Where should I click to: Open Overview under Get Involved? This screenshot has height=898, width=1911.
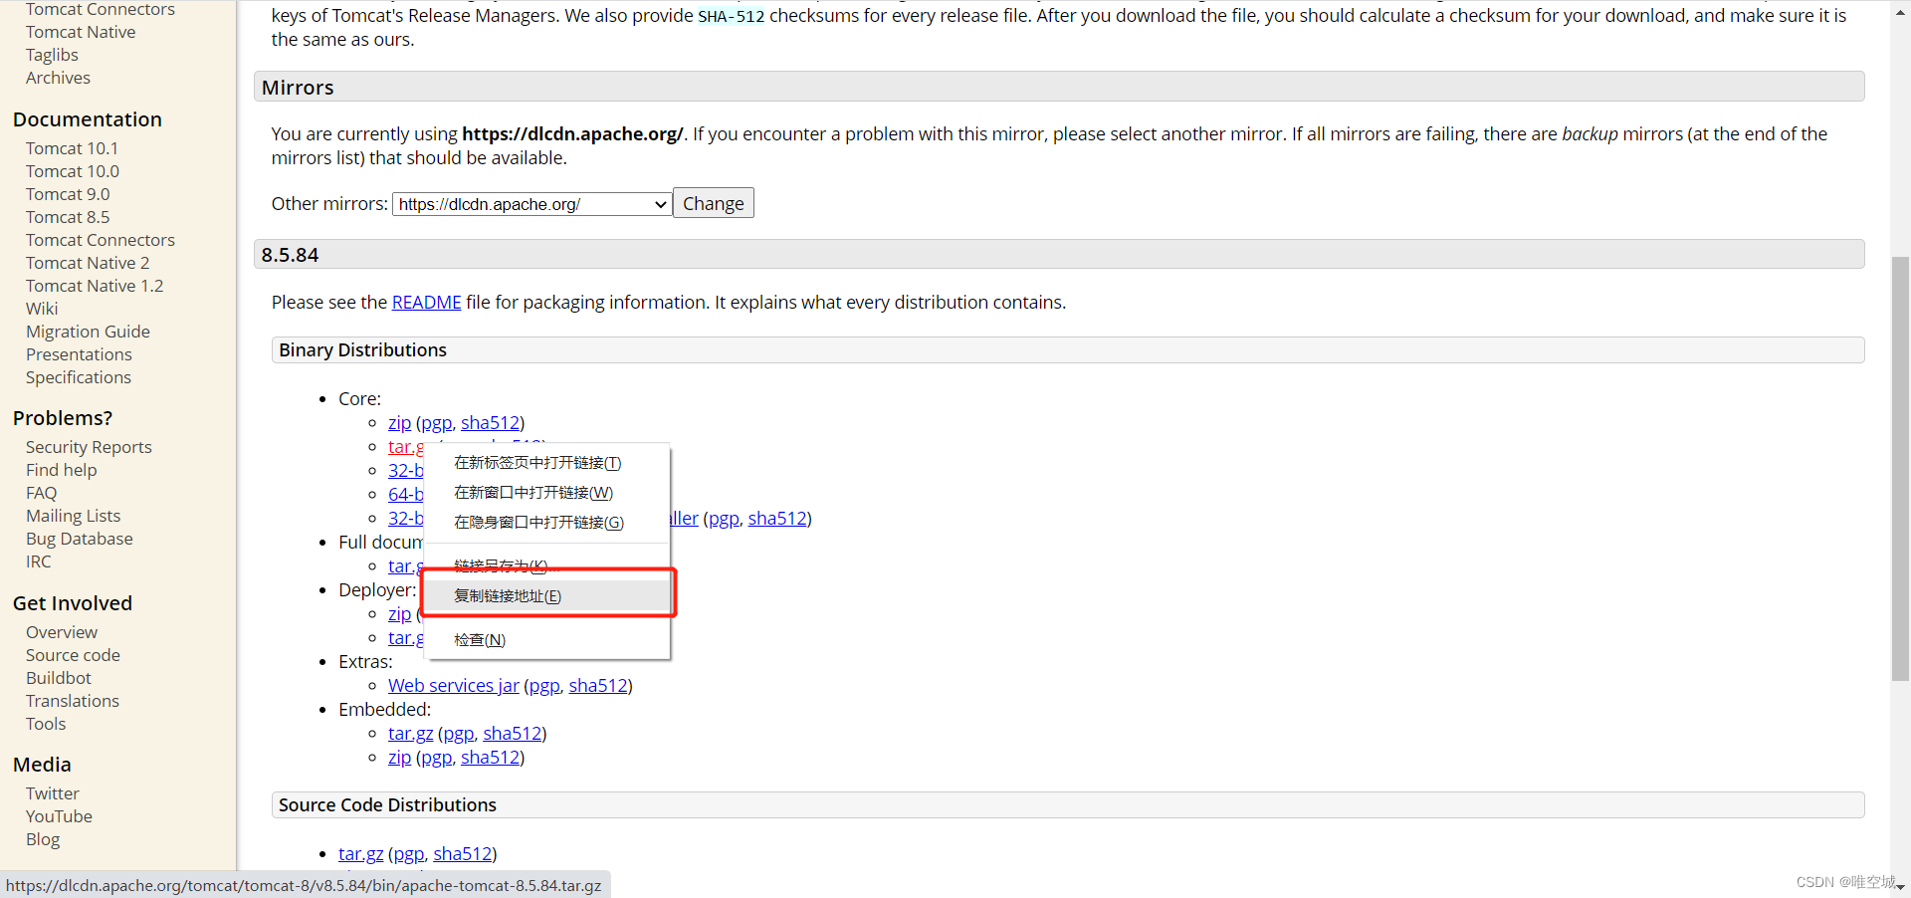pos(62,632)
